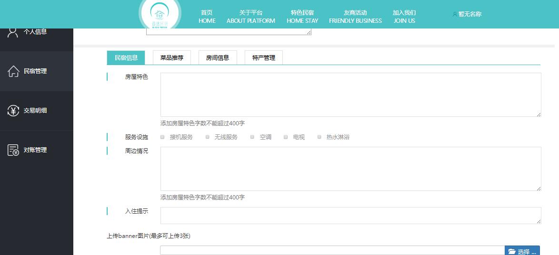The image size is (559, 255).
Task: Click the 对账管理 document icon
Action: pyautogui.click(x=13, y=150)
